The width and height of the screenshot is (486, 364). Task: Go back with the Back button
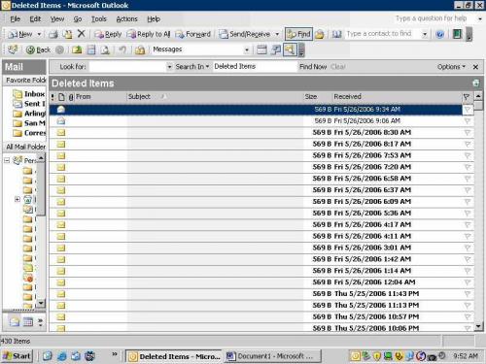(38, 50)
